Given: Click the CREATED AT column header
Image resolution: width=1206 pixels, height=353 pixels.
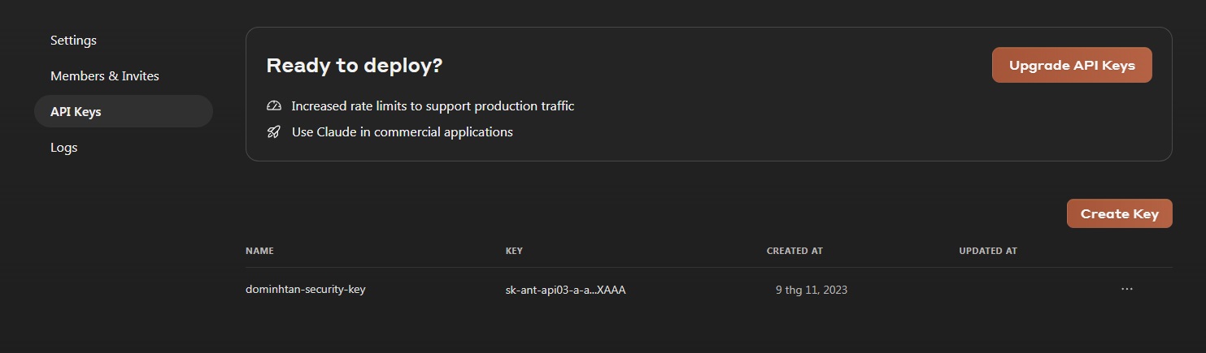Looking at the screenshot, I should pyautogui.click(x=795, y=252).
